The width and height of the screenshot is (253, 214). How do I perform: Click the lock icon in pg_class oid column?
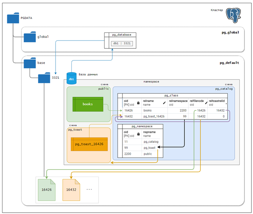click(138, 103)
